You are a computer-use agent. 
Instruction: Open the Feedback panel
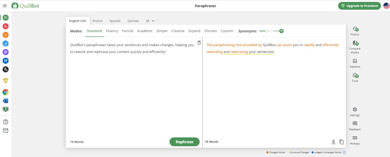pos(355,126)
